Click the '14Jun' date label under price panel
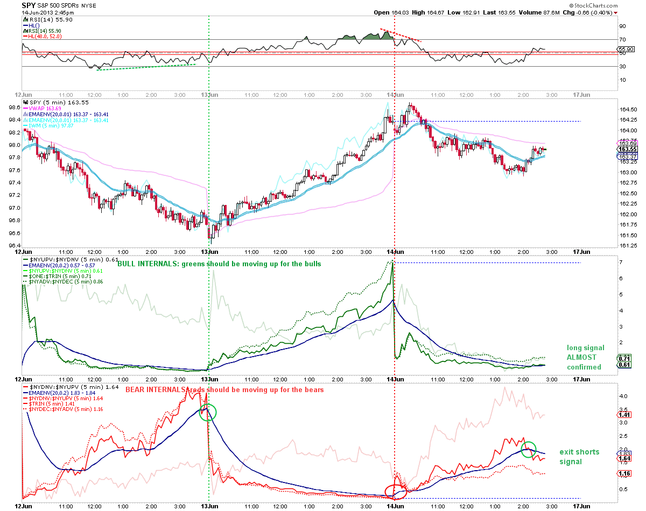 click(395, 251)
